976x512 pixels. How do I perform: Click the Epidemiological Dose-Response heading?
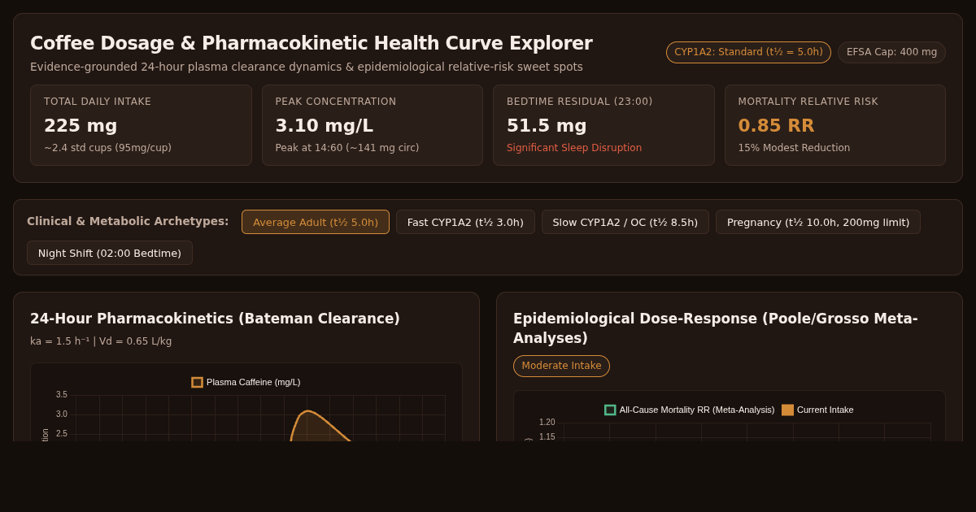point(716,328)
